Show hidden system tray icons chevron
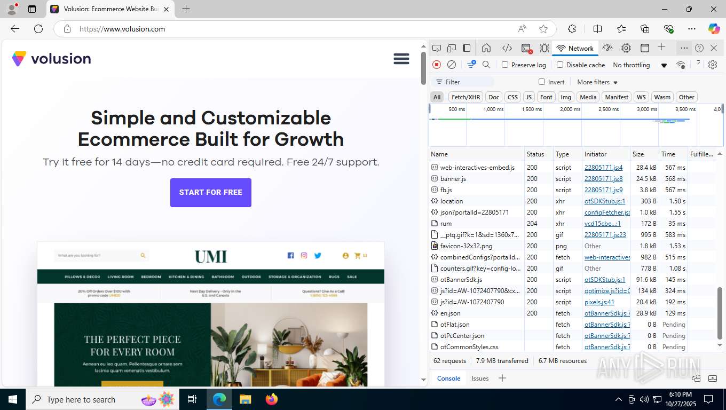 coord(619,399)
